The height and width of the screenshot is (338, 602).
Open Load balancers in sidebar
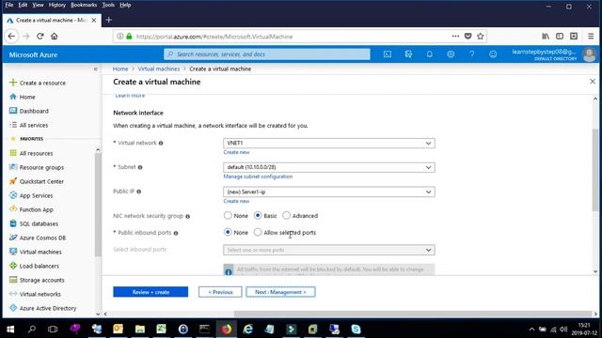click(40, 266)
